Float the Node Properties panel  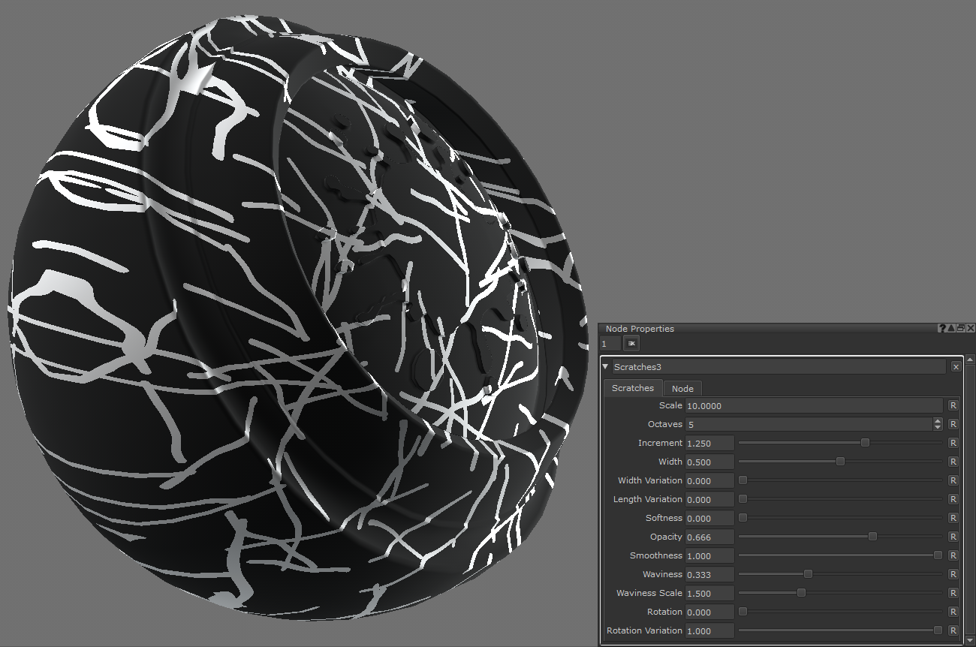pos(961,329)
